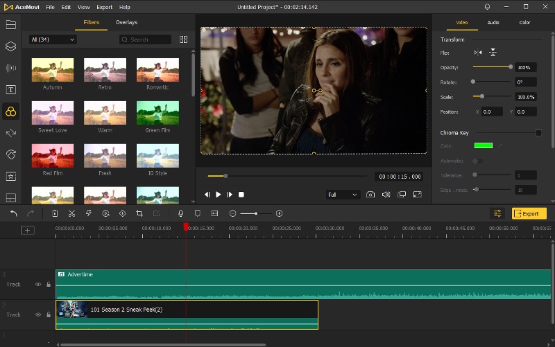The width and height of the screenshot is (555, 347).
Task: Take a snapshot with camera icon
Action: (370, 195)
